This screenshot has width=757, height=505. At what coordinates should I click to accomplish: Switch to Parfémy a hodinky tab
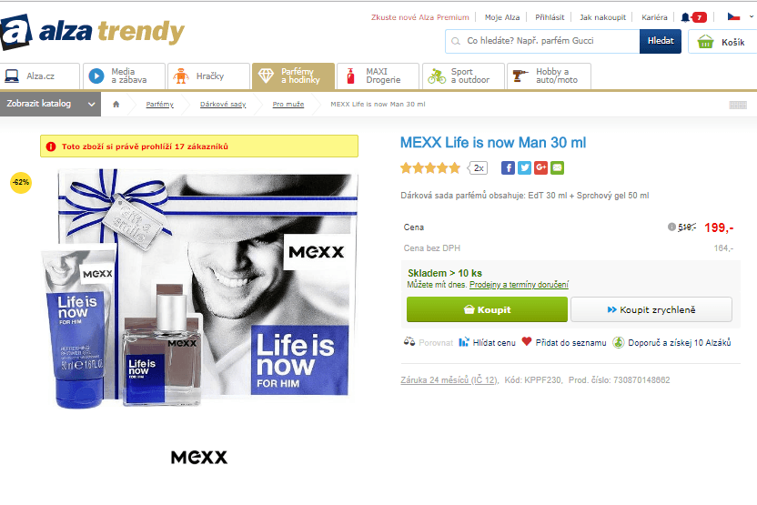coord(293,76)
